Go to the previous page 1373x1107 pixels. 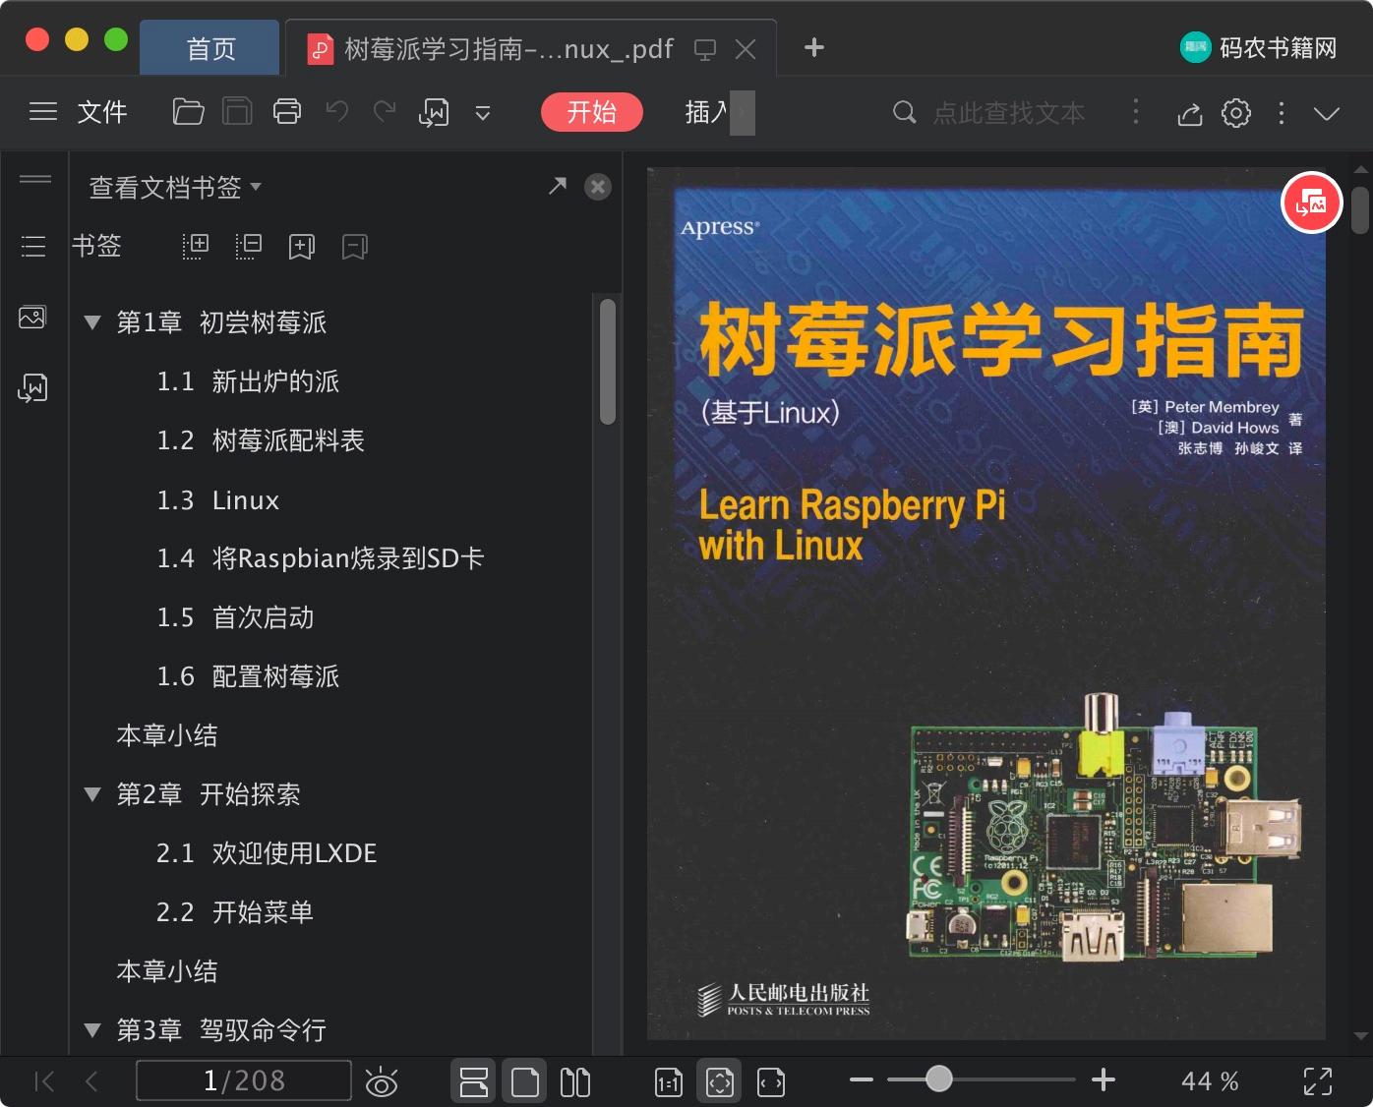coord(91,1081)
